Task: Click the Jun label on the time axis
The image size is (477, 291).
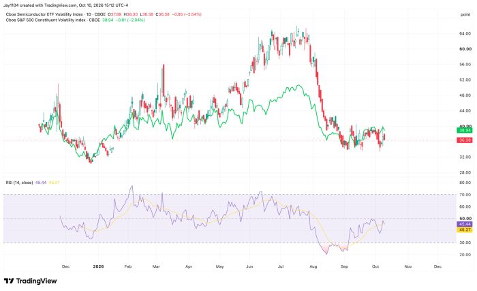Action: [x=249, y=266]
